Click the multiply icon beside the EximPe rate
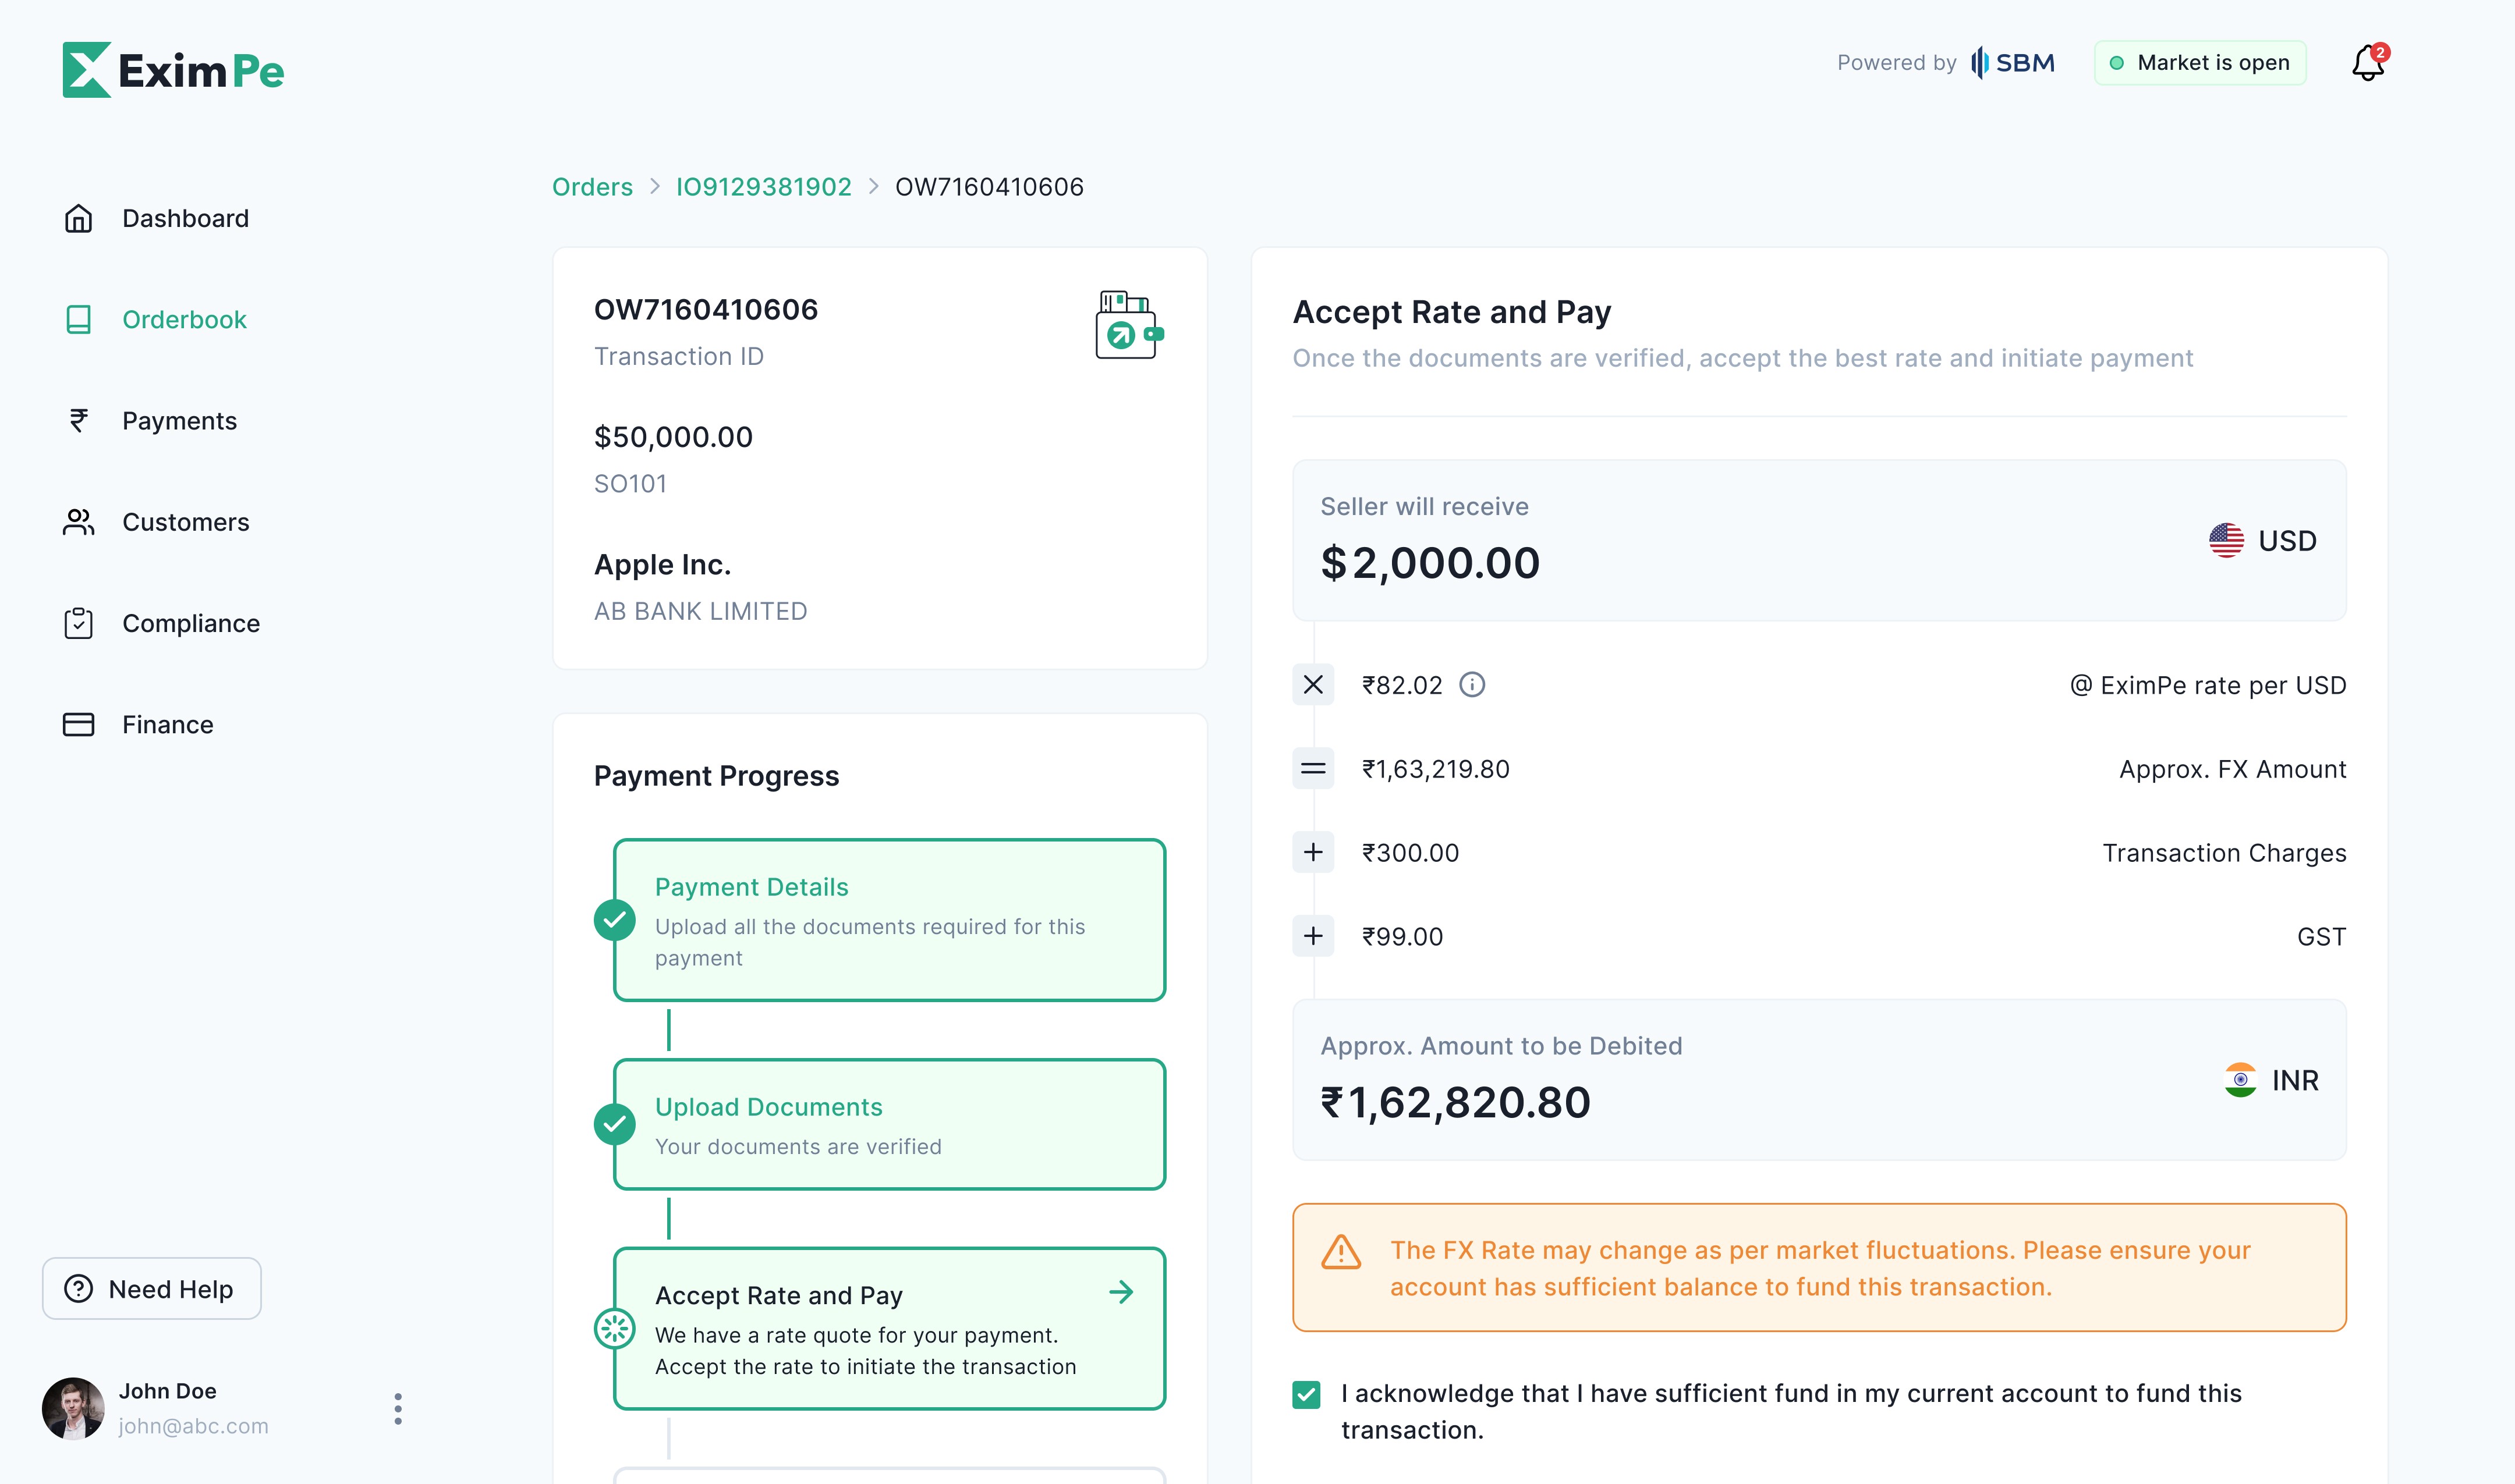The height and width of the screenshot is (1484, 2515). click(1313, 684)
